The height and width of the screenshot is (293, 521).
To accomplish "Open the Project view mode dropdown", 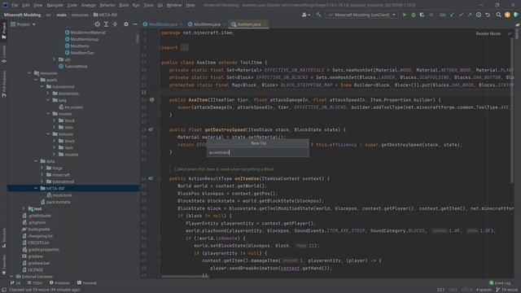I will [x=23, y=24].
